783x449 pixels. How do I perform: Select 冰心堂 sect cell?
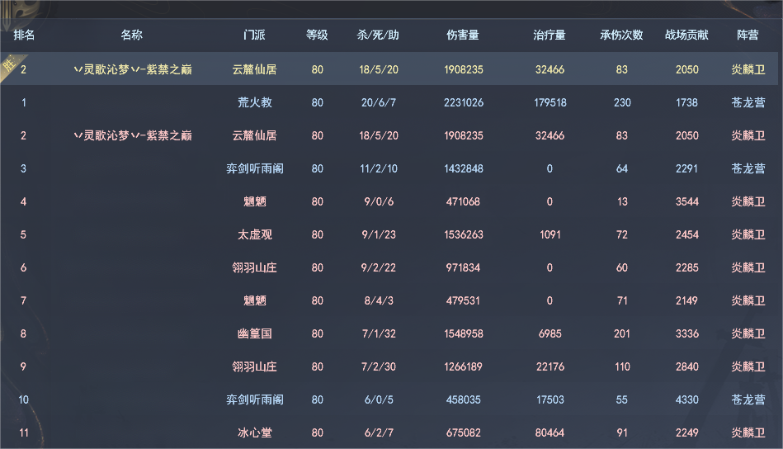point(255,432)
